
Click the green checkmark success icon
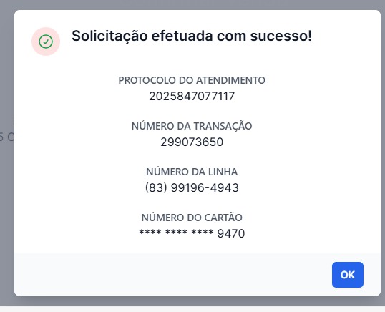pos(46,42)
